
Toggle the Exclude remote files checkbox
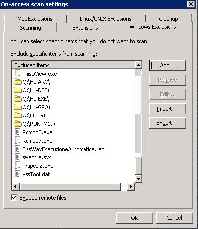tap(14, 197)
